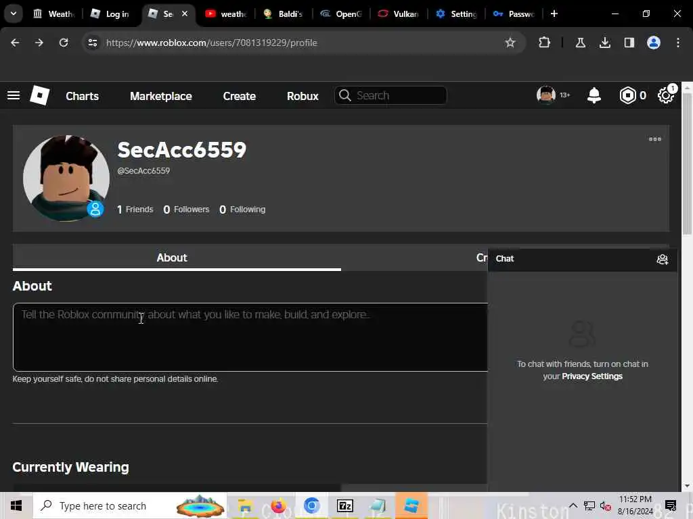This screenshot has height=519, width=693.
Task: View the 0 Followers list
Action: click(186, 209)
